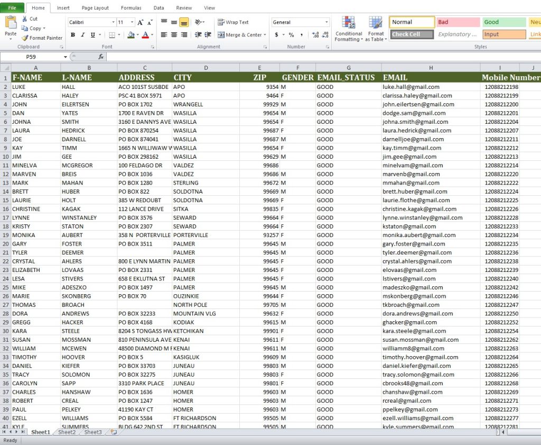Select column H header
Image resolution: width=541 pixels, height=445 pixels.
click(x=431, y=68)
